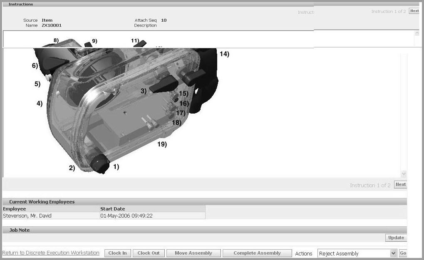Select employee cell Stevenson, Mr. David

pyautogui.click(x=51, y=215)
